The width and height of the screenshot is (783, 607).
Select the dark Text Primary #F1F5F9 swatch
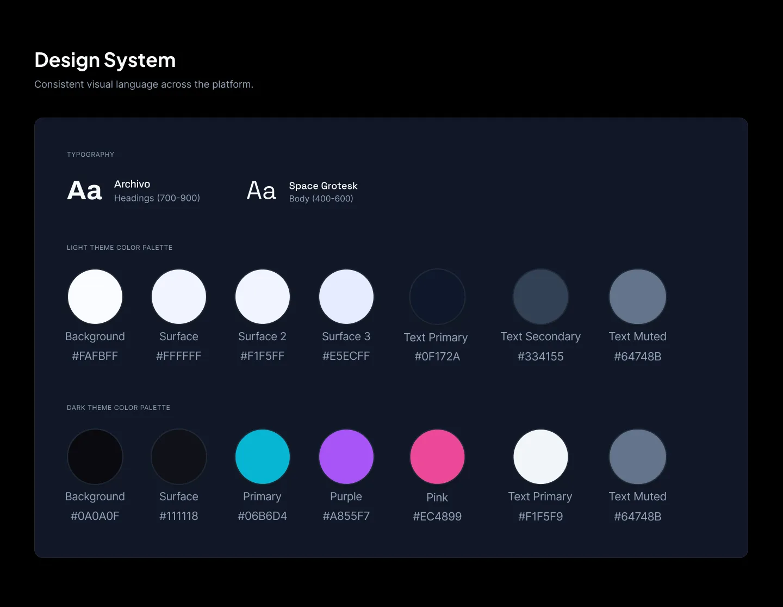tap(540, 457)
